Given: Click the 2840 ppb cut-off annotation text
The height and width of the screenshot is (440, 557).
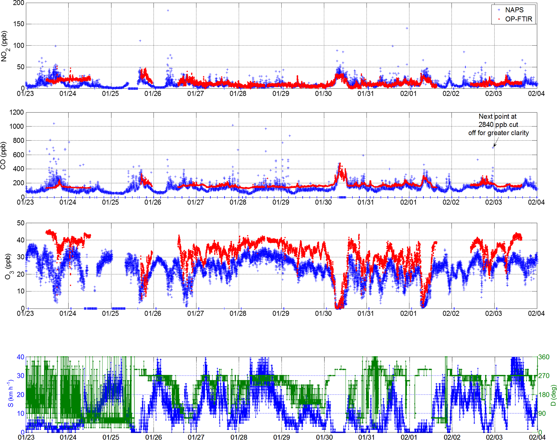Looking at the screenshot, I should tap(498, 125).
